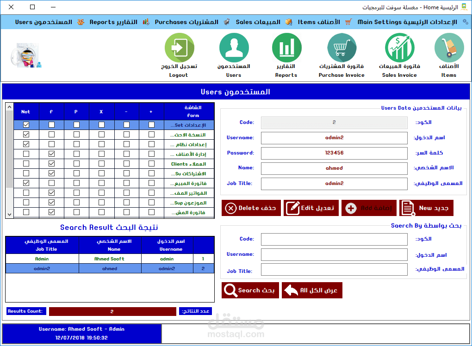Screen dimensions: 472x346
Task: Open the Items menu in the menu bar
Action: (x=319, y=22)
